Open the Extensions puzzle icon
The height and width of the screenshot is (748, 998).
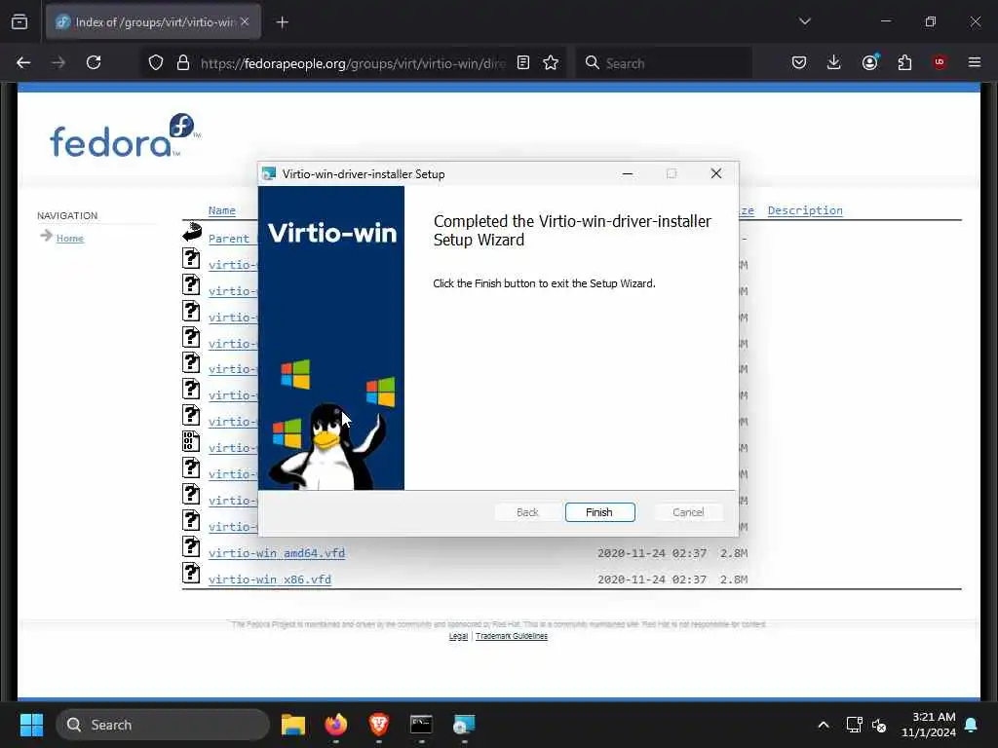[904, 62]
